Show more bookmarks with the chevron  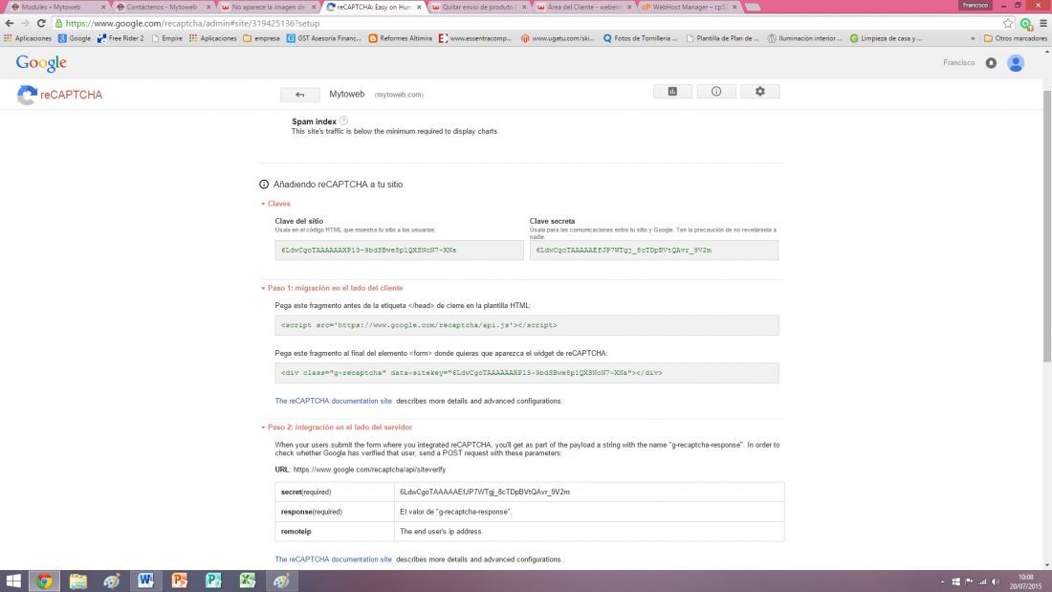click(973, 38)
